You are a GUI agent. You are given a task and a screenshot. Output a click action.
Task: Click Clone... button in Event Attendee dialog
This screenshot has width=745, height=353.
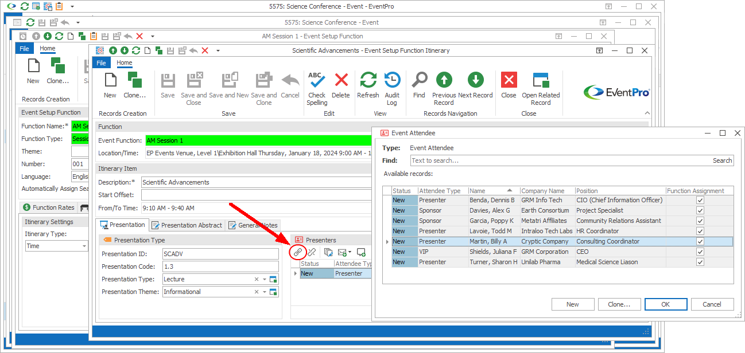pos(619,304)
